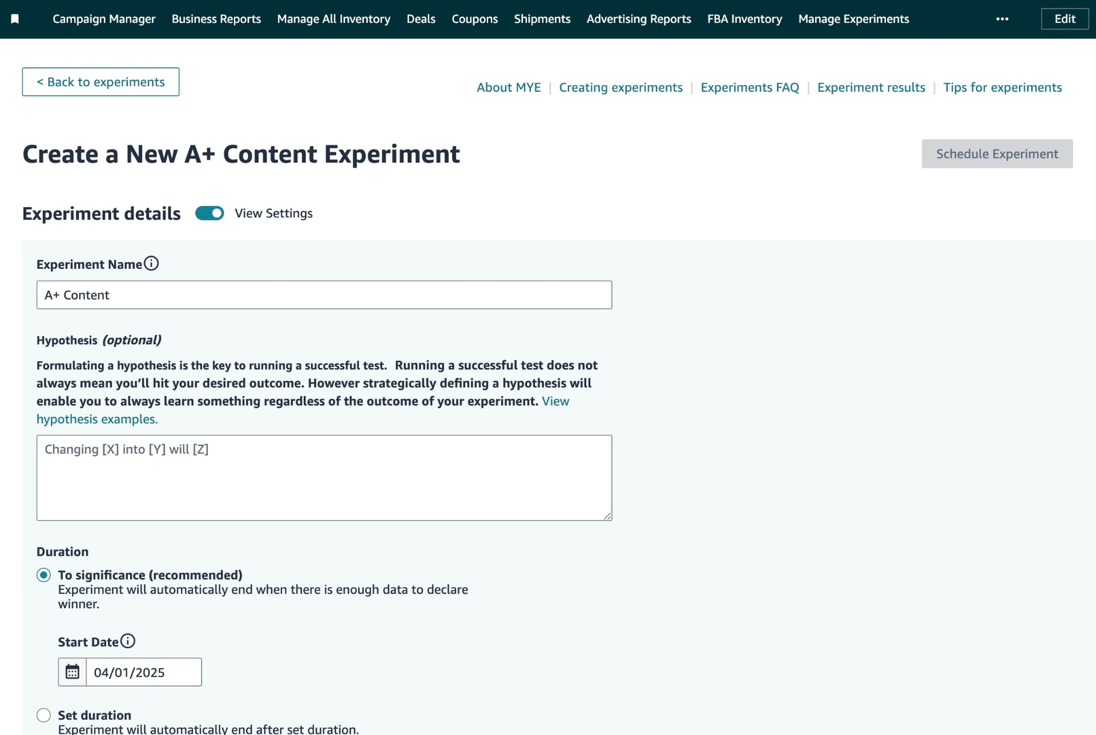Screen dimensions: 1096x735
Task: Click the Start Date info icon
Action: pyautogui.click(x=128, y=641)
